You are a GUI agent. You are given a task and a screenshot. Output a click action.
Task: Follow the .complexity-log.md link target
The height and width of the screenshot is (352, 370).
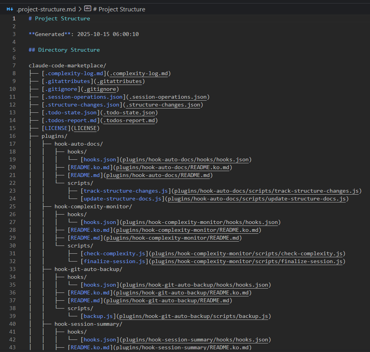[x=139, y=74]
